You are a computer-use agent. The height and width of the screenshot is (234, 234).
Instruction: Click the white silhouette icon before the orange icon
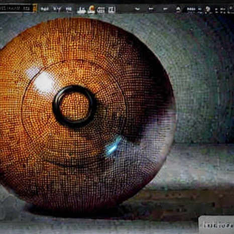[x=81, y=10]
